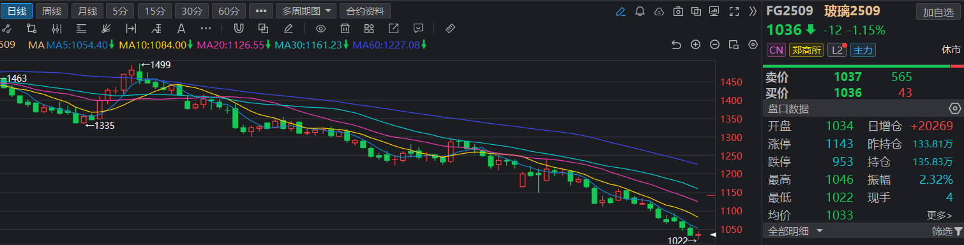Select the Fibonacci angle line tool
This screenshot has height=245, width=964.
pyautogui.click(x=156, y=28)
